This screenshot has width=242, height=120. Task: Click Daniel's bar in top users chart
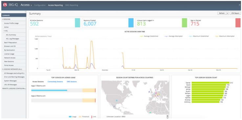coord(210,83)
